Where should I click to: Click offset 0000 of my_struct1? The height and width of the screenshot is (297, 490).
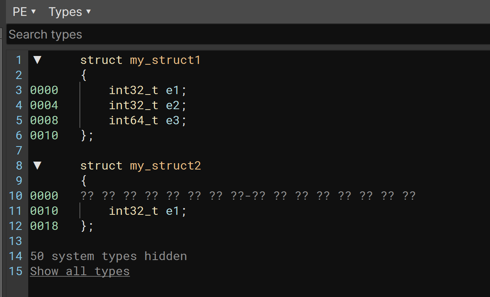(x=44, y=90)
